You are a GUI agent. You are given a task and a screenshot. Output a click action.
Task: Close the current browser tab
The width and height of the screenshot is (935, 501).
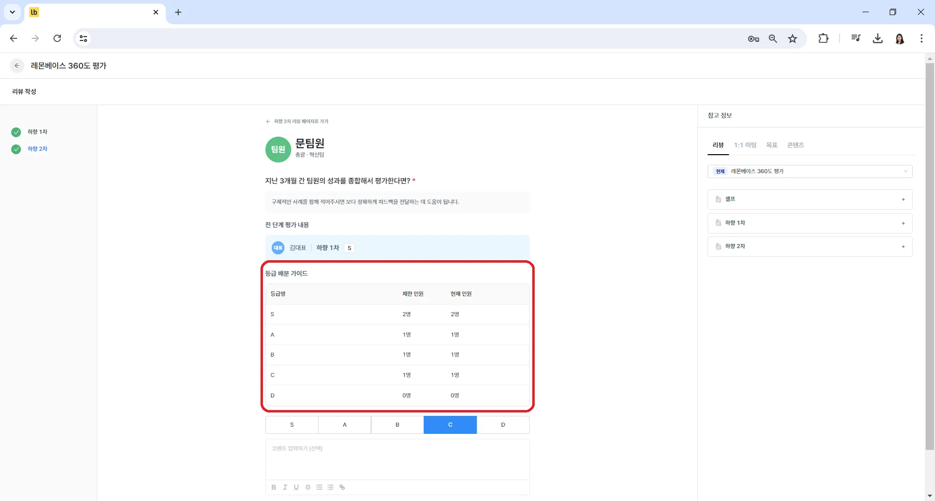pos(156,12)
